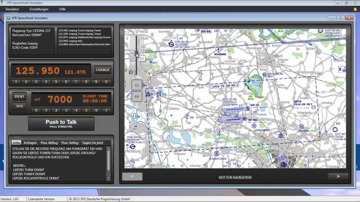Open the Posi. Anflug tab
This screenshot has height=202, width=360.
70,143
